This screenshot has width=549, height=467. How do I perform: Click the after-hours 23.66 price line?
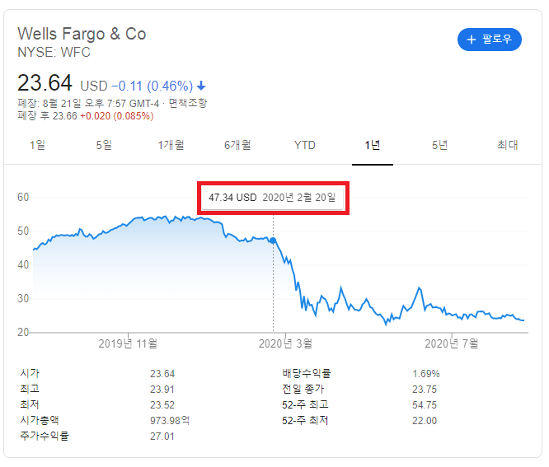pos(86,116)
